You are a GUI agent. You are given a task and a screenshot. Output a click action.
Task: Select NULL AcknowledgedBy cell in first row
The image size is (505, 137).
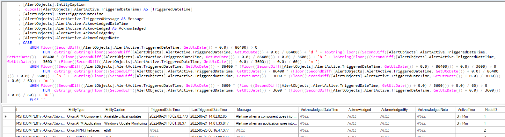[x=397, y=116]
